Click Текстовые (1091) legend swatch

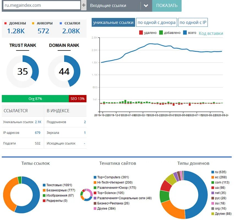44,185
